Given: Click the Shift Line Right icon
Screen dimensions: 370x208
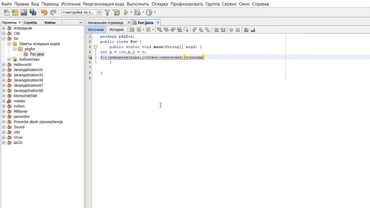Looking at the screenshot, I should [223, 29].
